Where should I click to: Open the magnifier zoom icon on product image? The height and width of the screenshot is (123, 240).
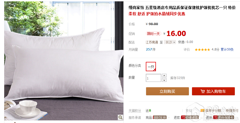(120, 117)
